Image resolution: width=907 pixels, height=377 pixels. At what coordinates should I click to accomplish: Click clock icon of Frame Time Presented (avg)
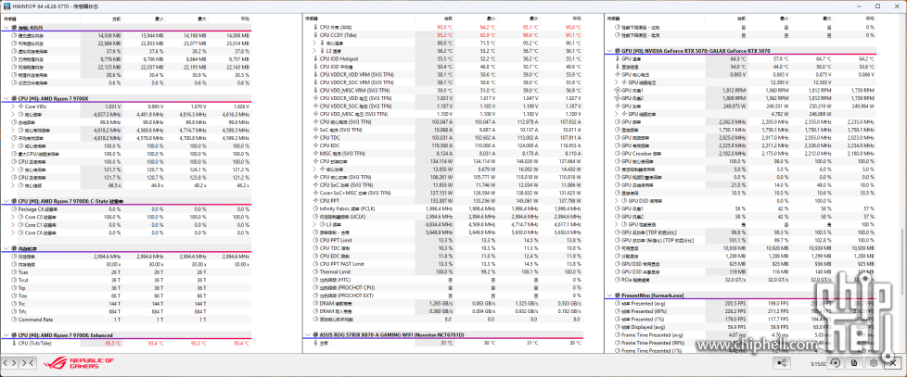click(x=618, y=335)
